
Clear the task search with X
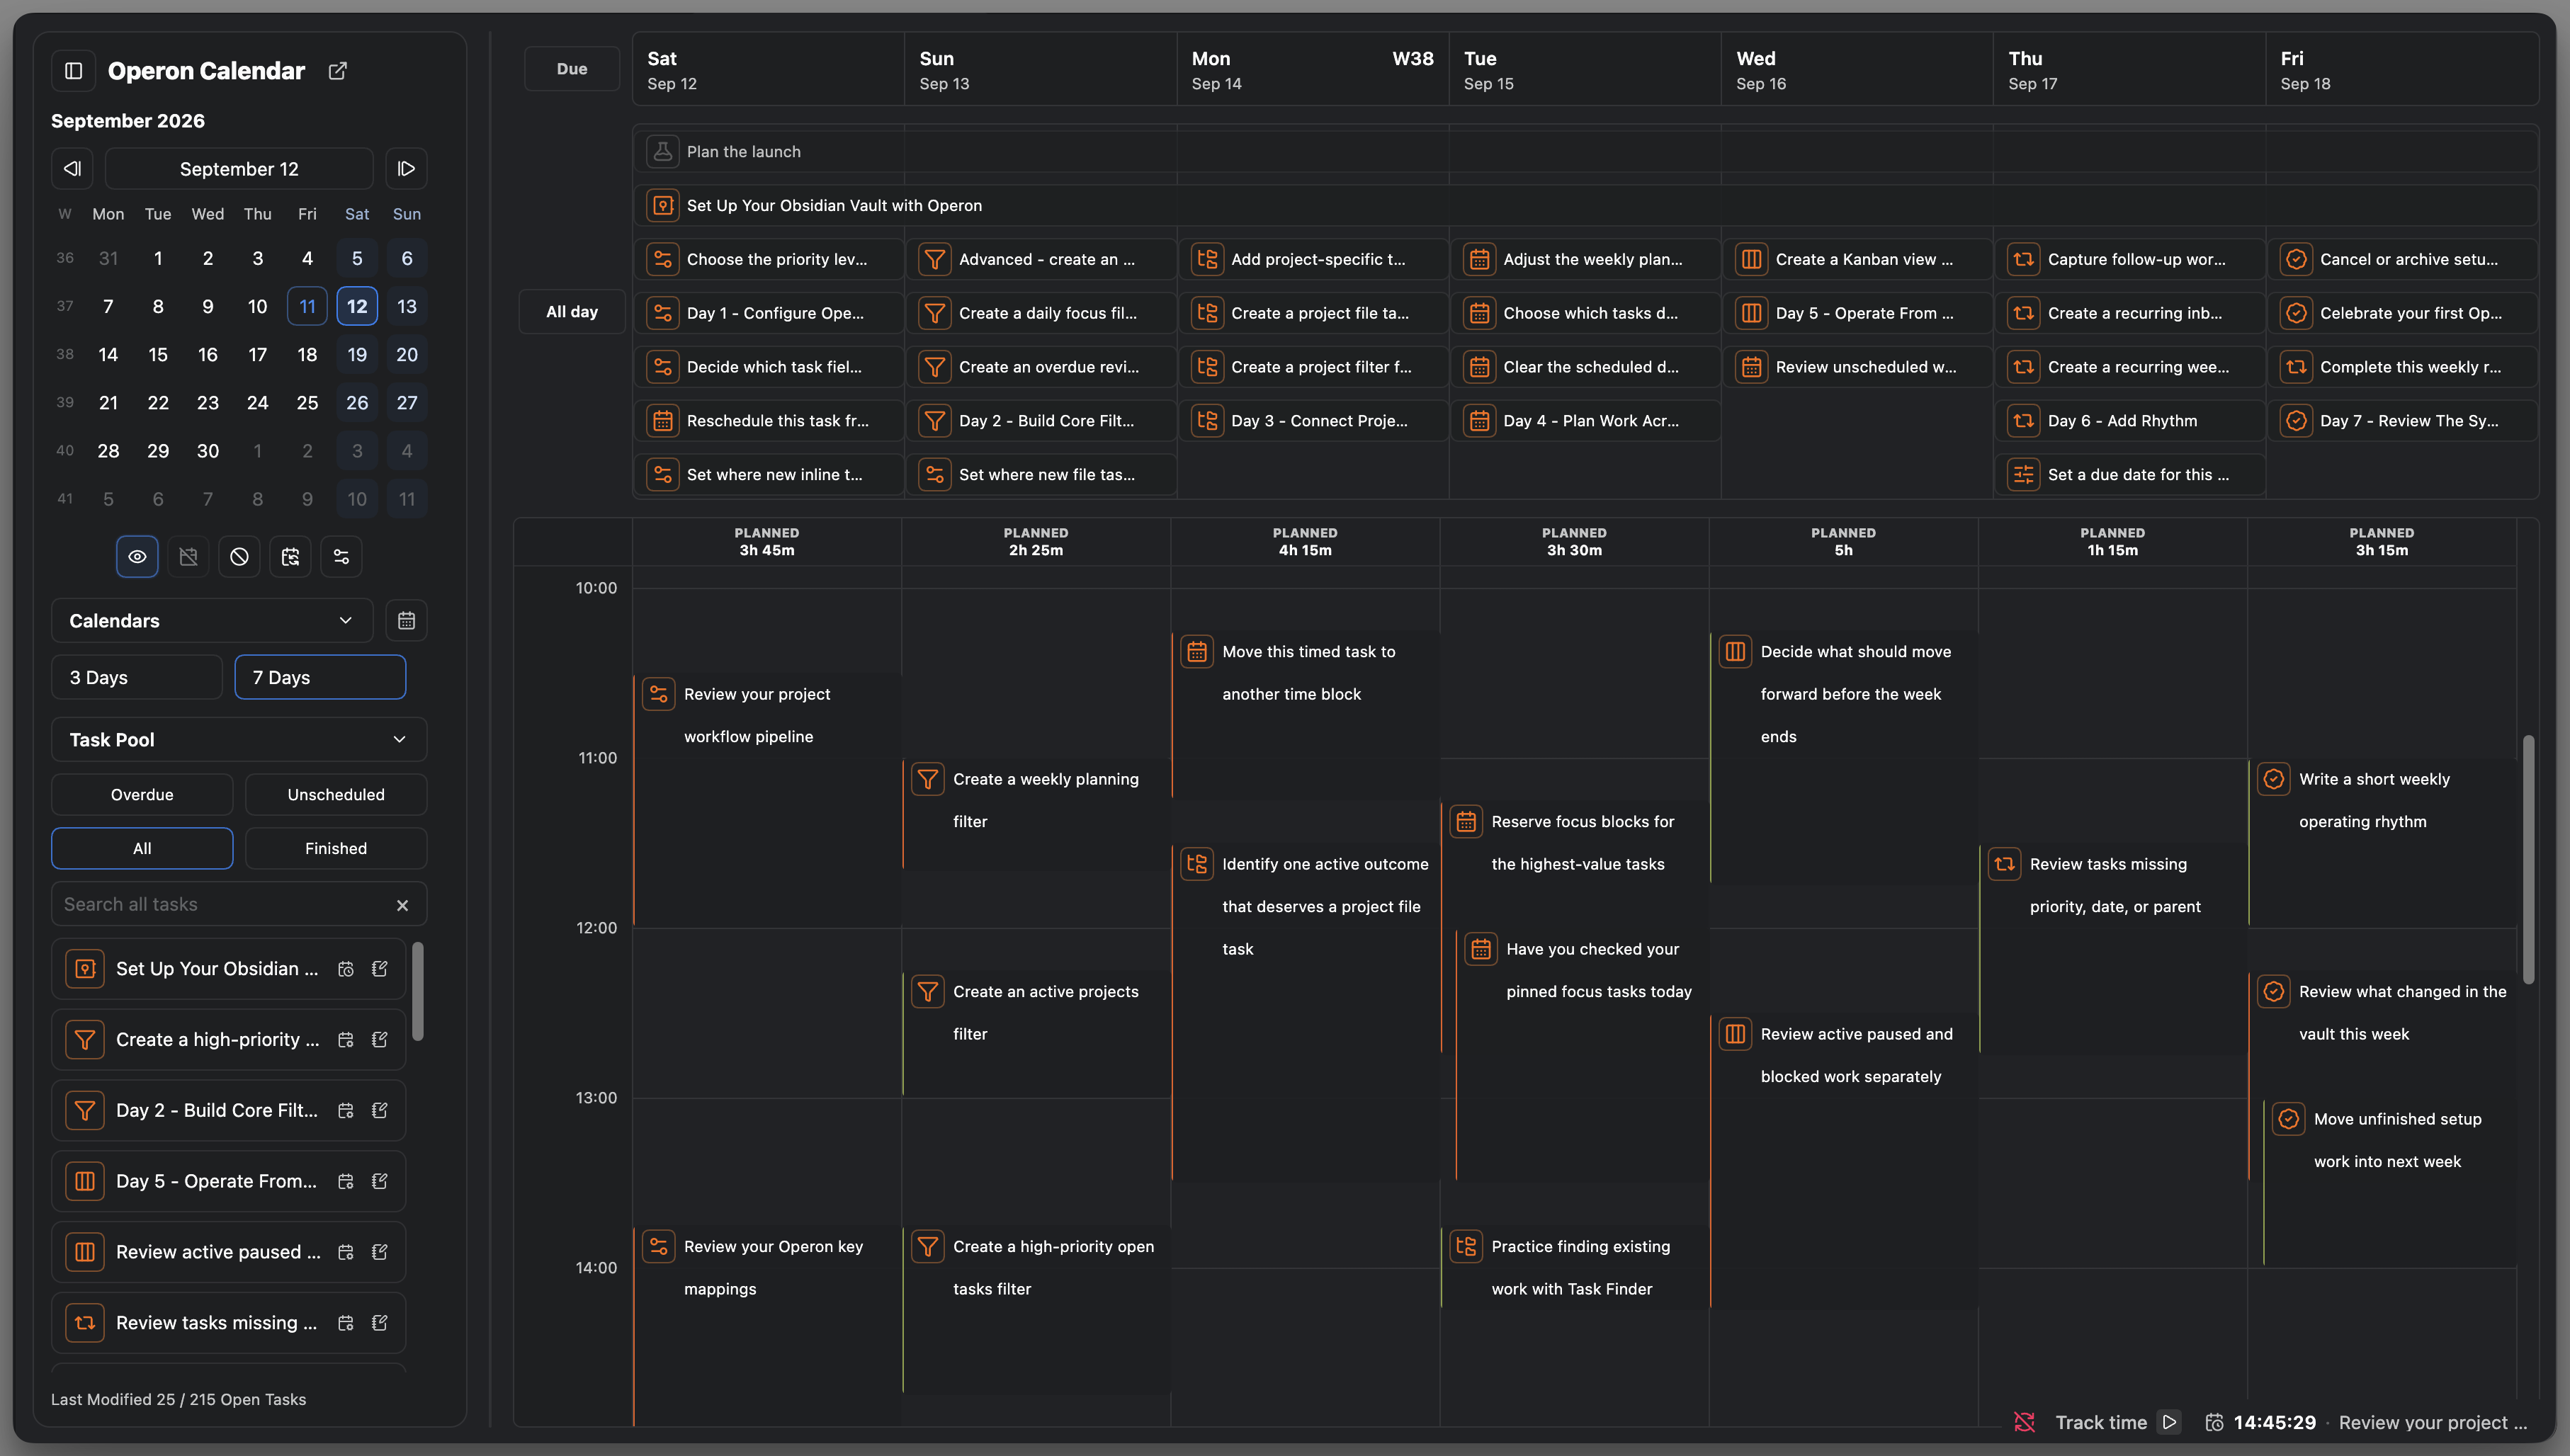402,905
